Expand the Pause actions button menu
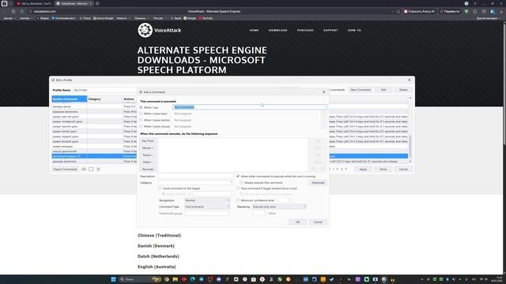This screenshot has width=506, height=284. [x=148, y=155]
